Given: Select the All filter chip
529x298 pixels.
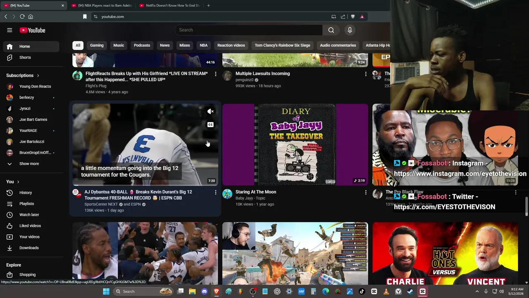Looking at the screenshot, I should pyautogui.click(x=78, y=45).
